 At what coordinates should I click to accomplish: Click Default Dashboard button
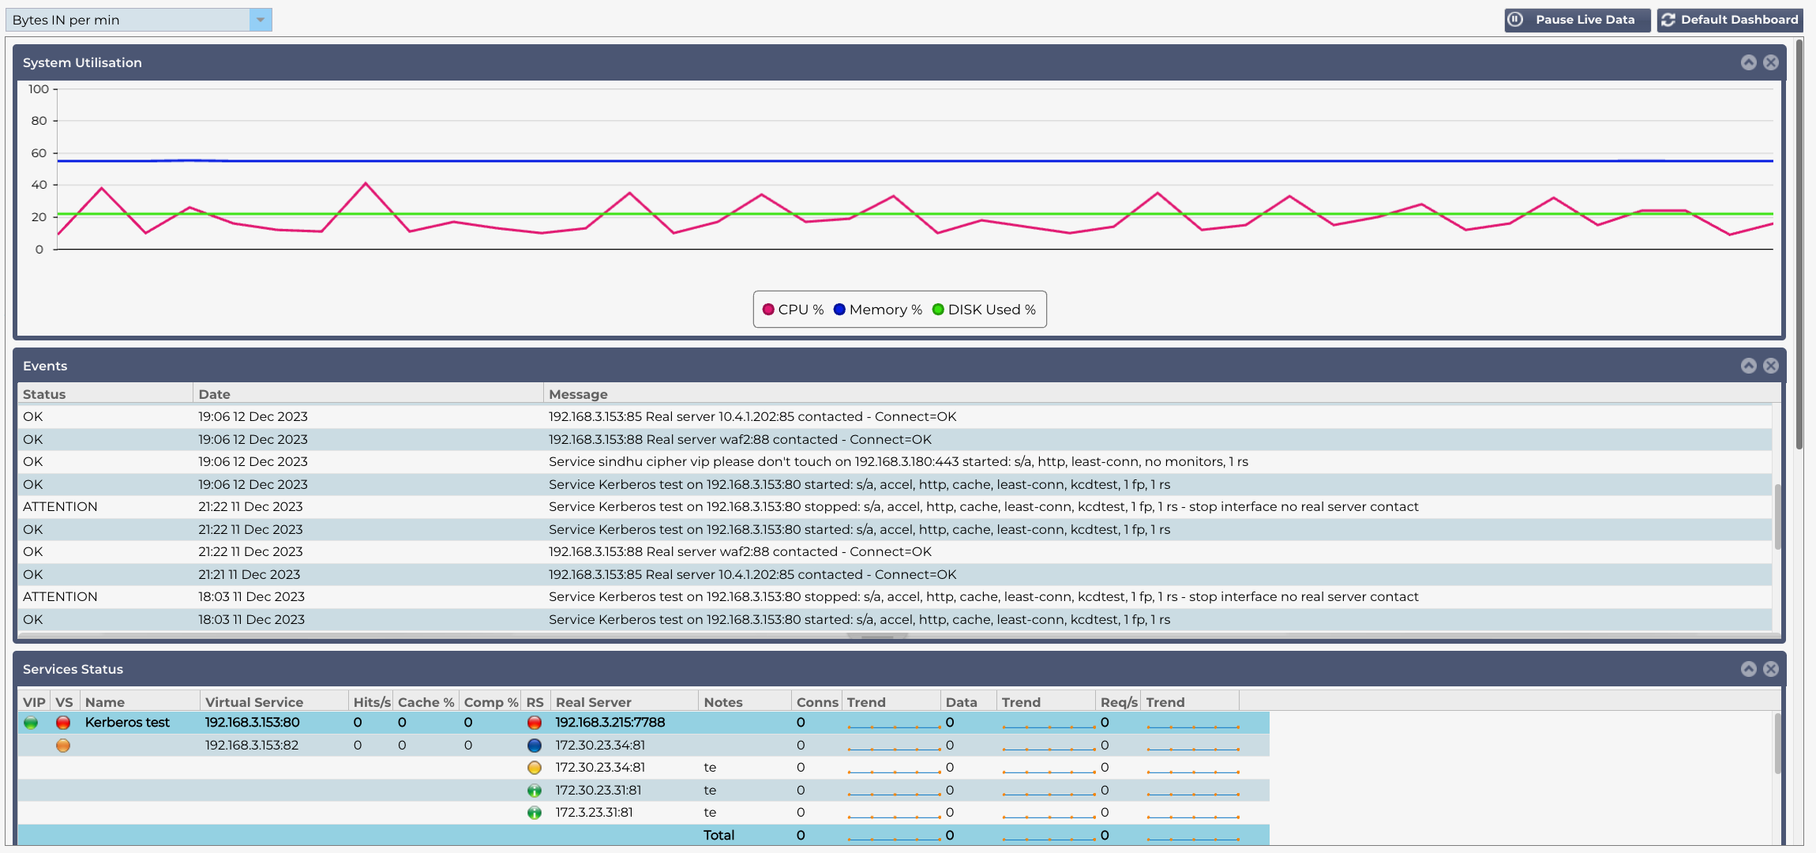click(x=1729, y=20)
